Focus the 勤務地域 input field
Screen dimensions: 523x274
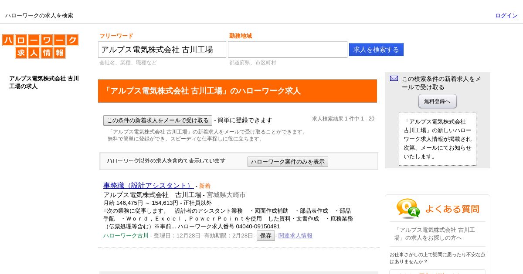(x=288, y=50)
